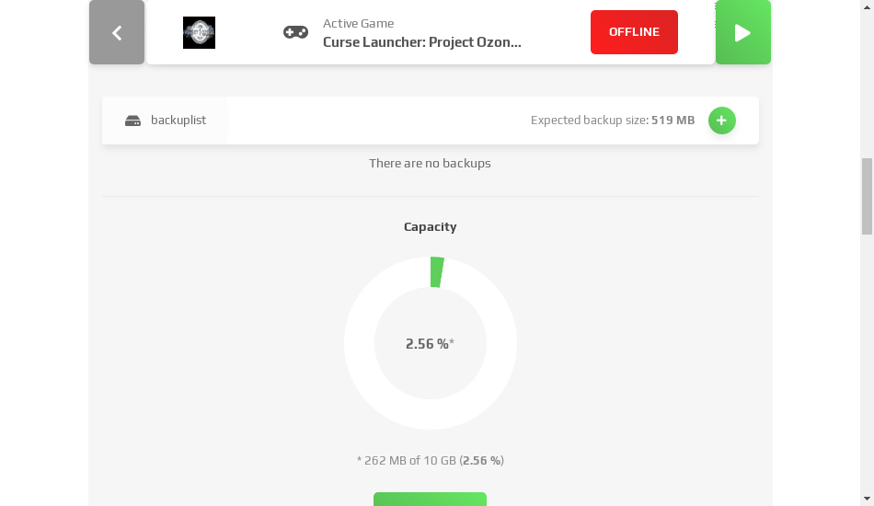
Task: Select the backuplist label
Action: tap(178, 120)
